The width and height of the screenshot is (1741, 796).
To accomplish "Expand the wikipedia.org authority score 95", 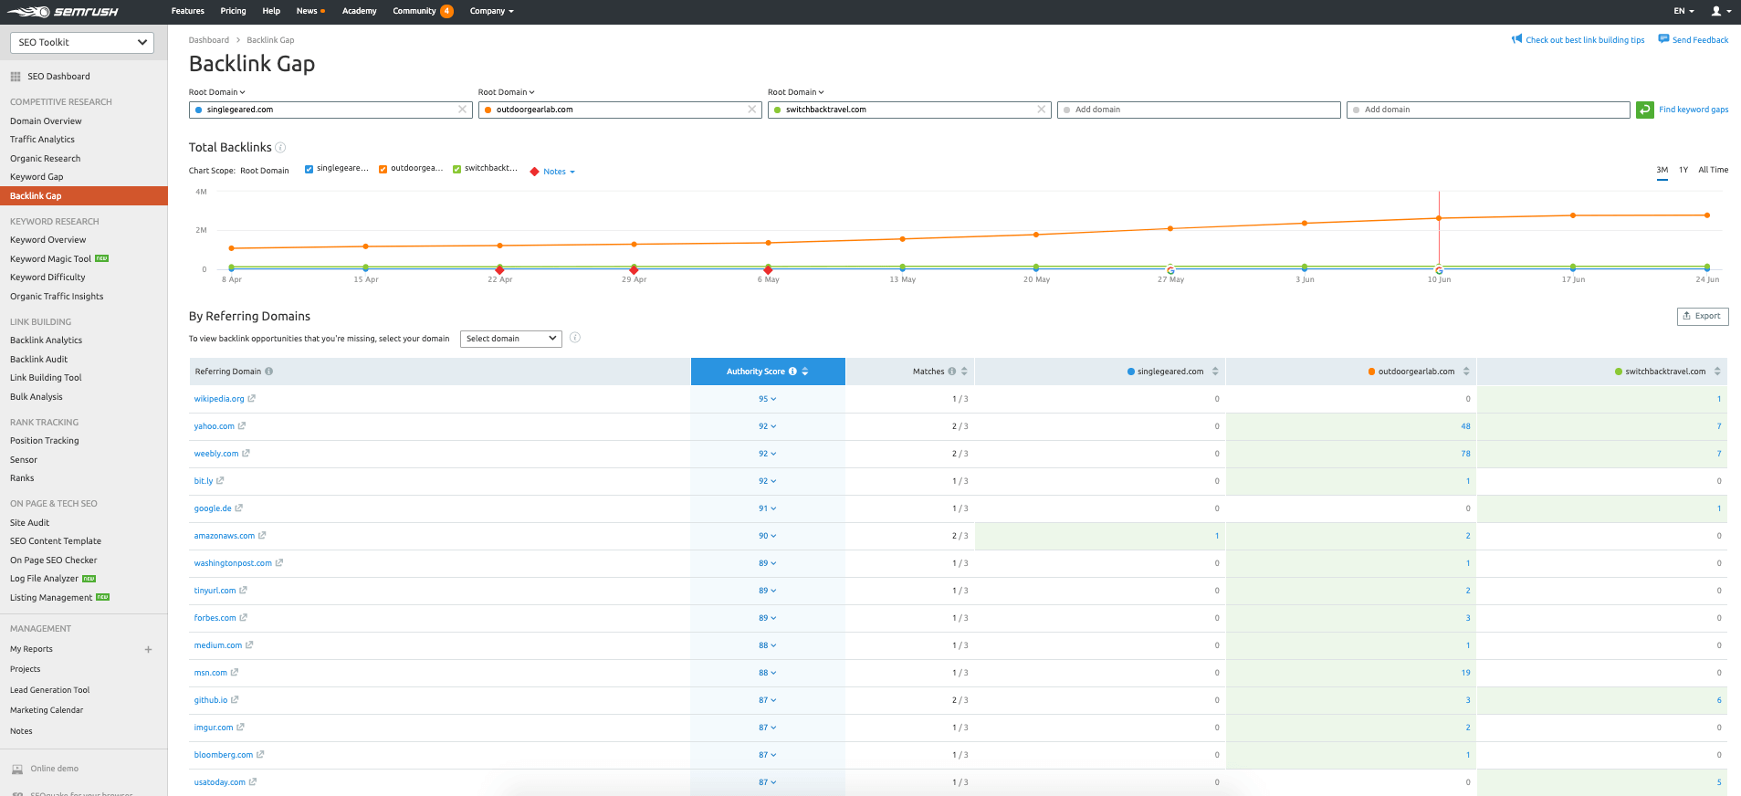I will (x=768, y=399).
